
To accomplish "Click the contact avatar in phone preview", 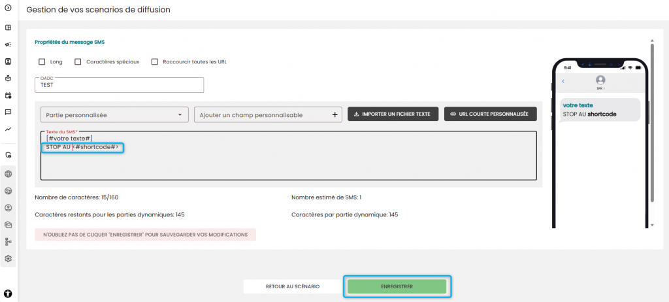I will [x=600, y=80].
